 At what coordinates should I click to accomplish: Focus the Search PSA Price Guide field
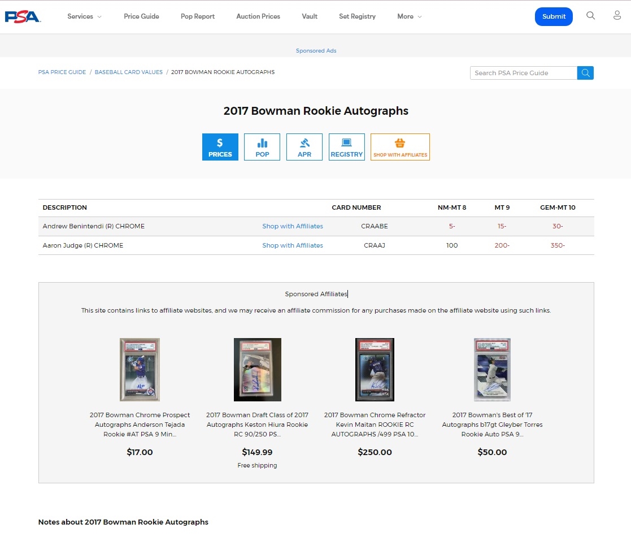524,73
